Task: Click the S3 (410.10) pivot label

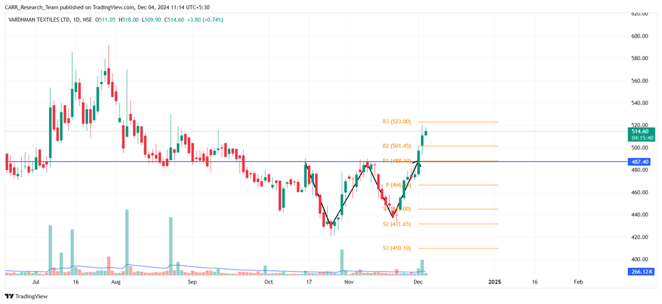Action: (x=397, y=248)
